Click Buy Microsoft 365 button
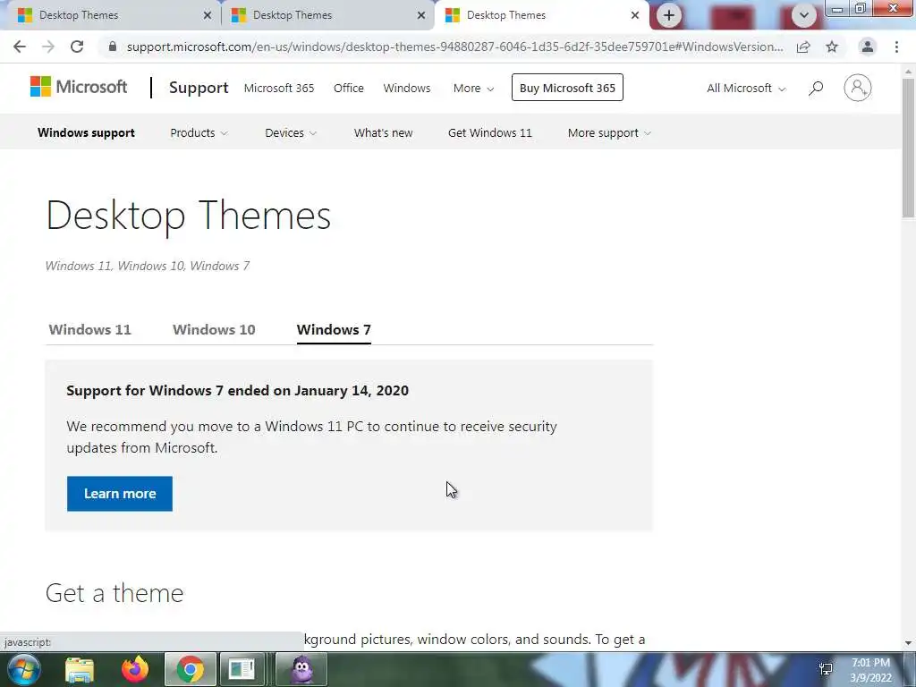Viewport: 916px width, 687px height. coord(567,88)
